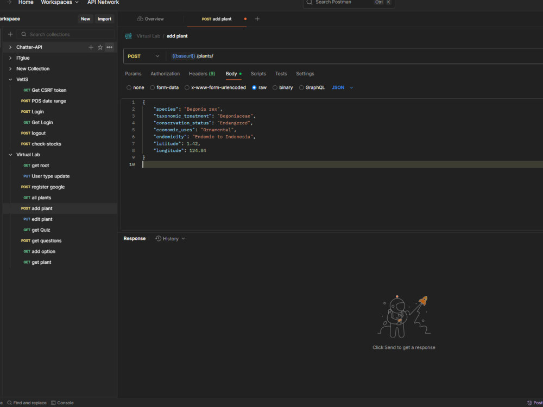Click the forward navigation arrow icon

[x=9, y=2]
